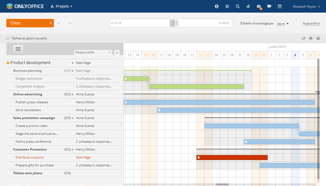
Task: Click the refresh chart icon
Action: [304, 38]
